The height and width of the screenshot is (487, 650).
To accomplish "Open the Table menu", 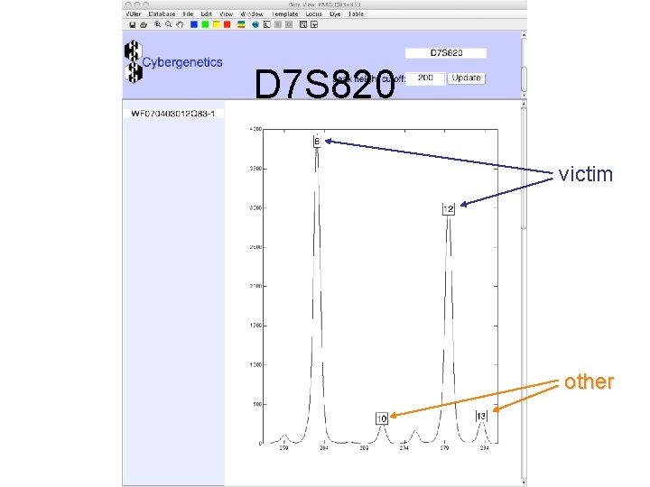I will [x=356, y=14].
